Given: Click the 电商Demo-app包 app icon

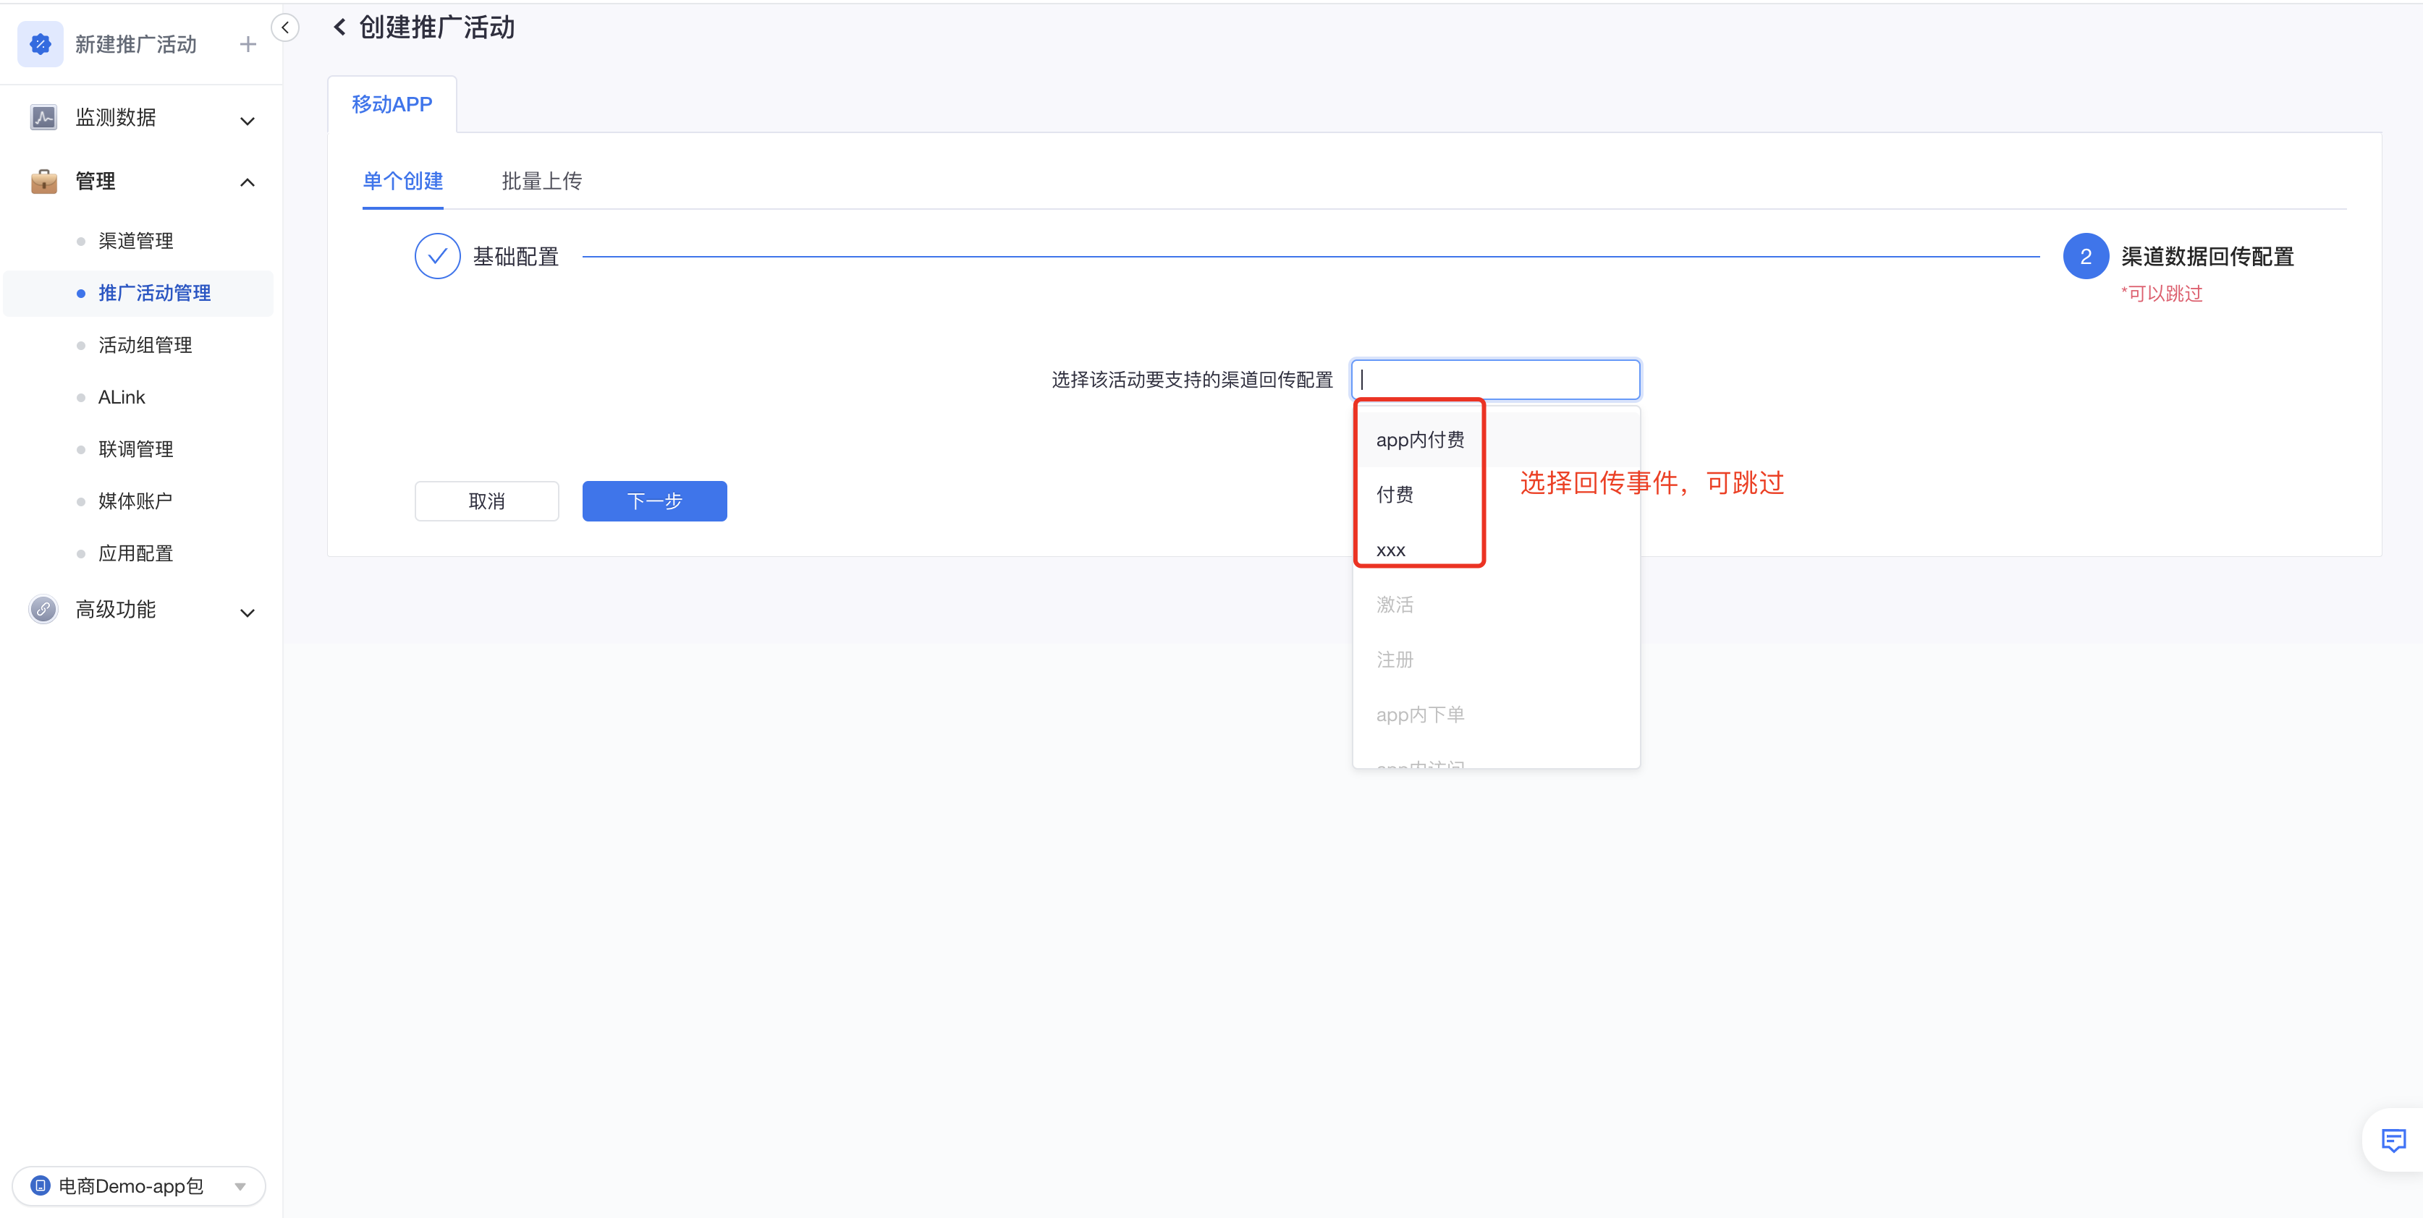Looking at the screenshot, I should 41,1185.
